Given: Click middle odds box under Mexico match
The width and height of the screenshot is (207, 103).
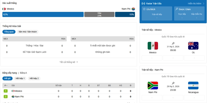Looking at the screenshot, I should 173,58.
